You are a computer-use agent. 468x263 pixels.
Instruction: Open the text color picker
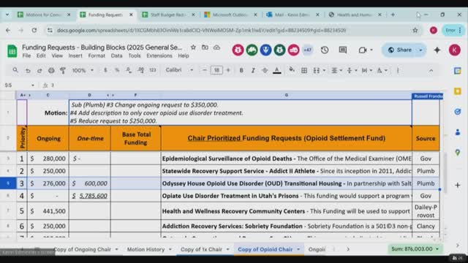point(277,70)
